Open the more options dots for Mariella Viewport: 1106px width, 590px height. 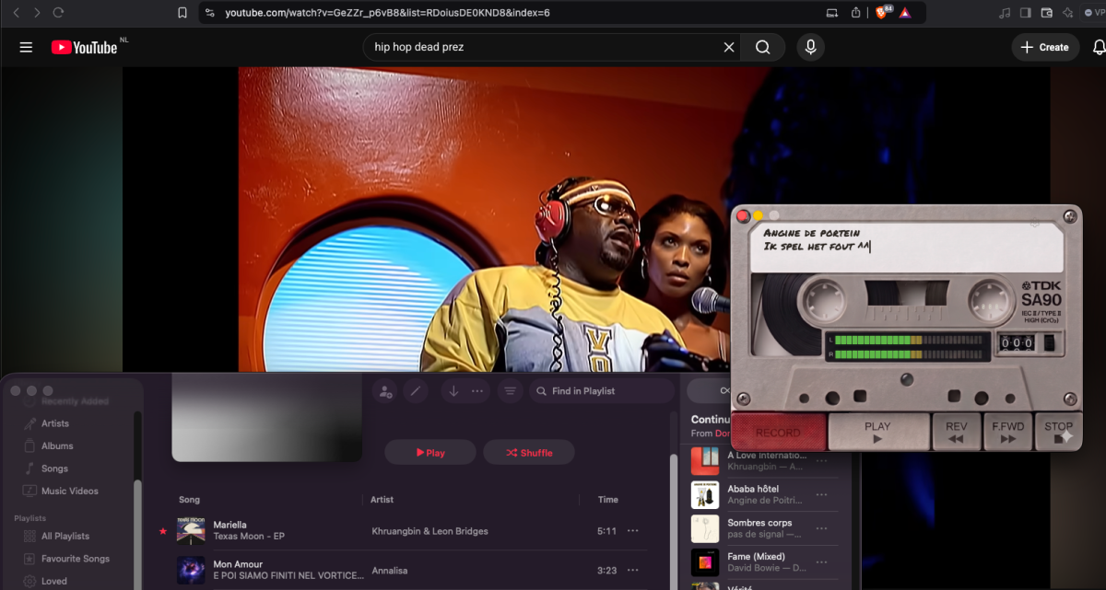tap(633, 531)
